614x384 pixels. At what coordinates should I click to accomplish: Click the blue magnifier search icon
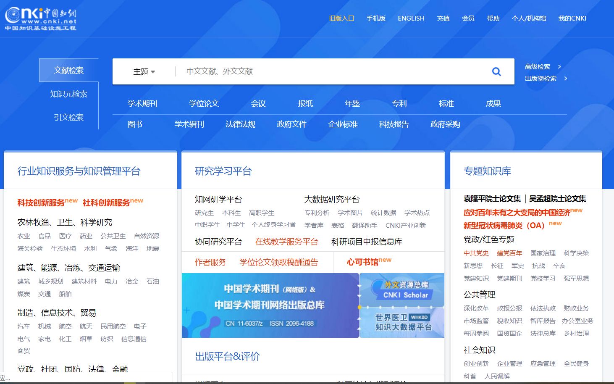click(x=496, y=71)
